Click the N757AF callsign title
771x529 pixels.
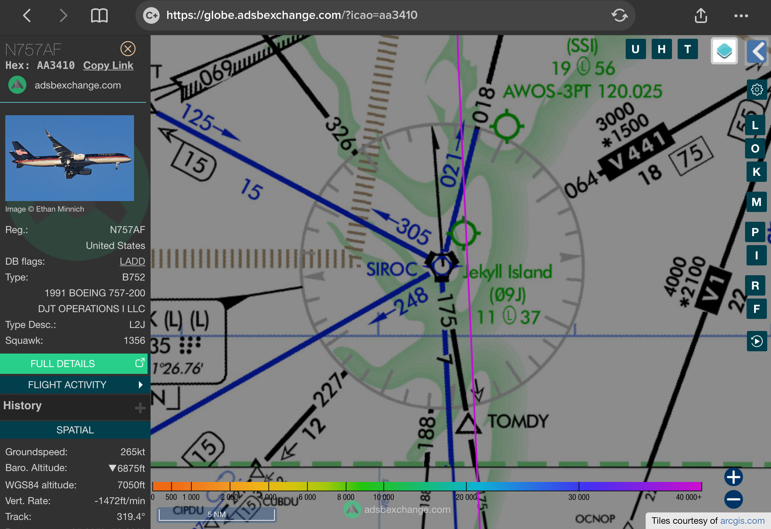point(33,49)
